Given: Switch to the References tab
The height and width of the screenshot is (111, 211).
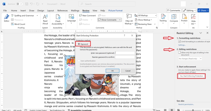Looking at the screenshot, I should pyautogui.click(x=63, y=11).
